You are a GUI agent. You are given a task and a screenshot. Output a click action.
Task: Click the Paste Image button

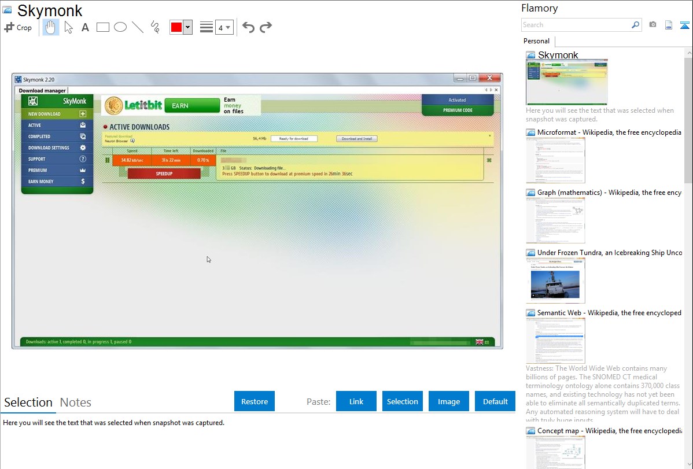point(448,401)
